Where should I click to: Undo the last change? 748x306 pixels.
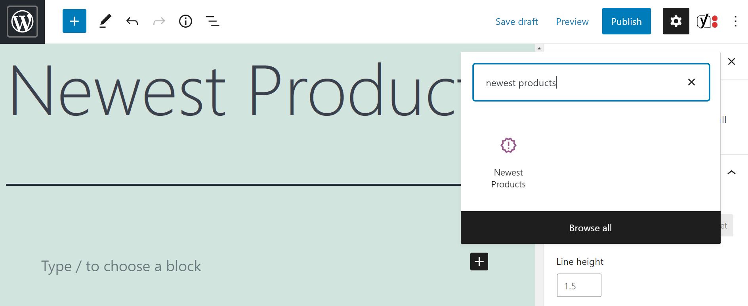point(132,21)
